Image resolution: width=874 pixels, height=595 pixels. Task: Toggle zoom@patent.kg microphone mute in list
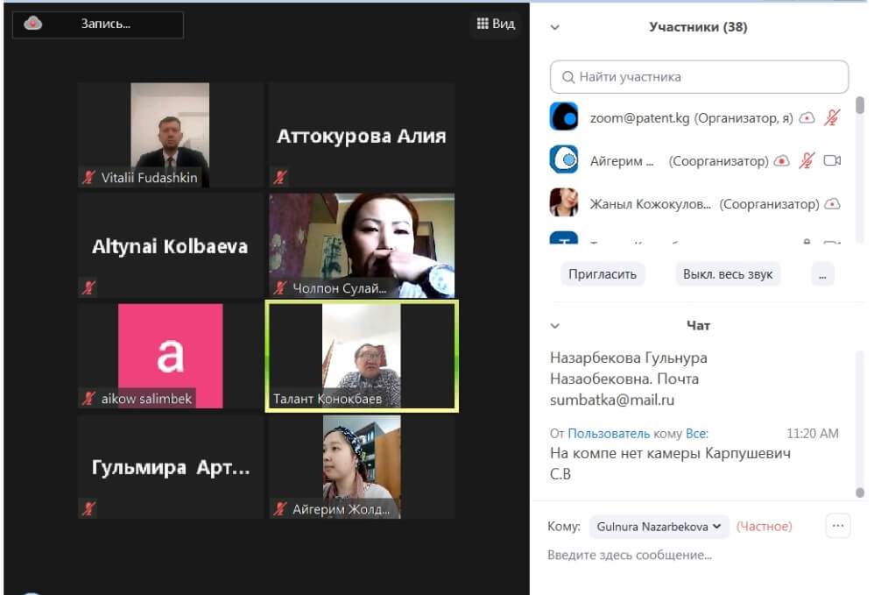click(x=832, y=117)
